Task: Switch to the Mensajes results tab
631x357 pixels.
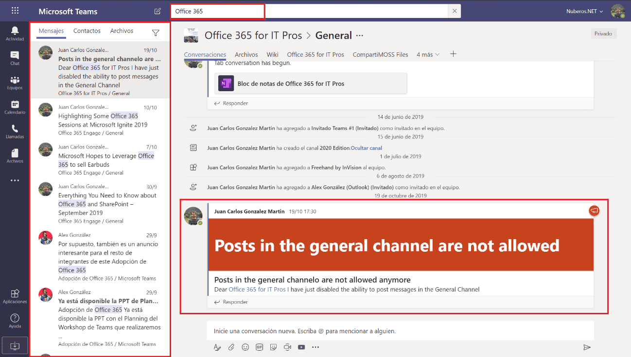Action: (51, 31)
